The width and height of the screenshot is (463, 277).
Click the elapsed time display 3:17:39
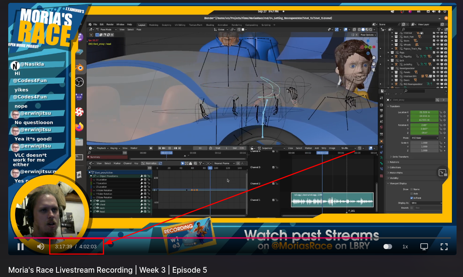(x=64, y=247)
